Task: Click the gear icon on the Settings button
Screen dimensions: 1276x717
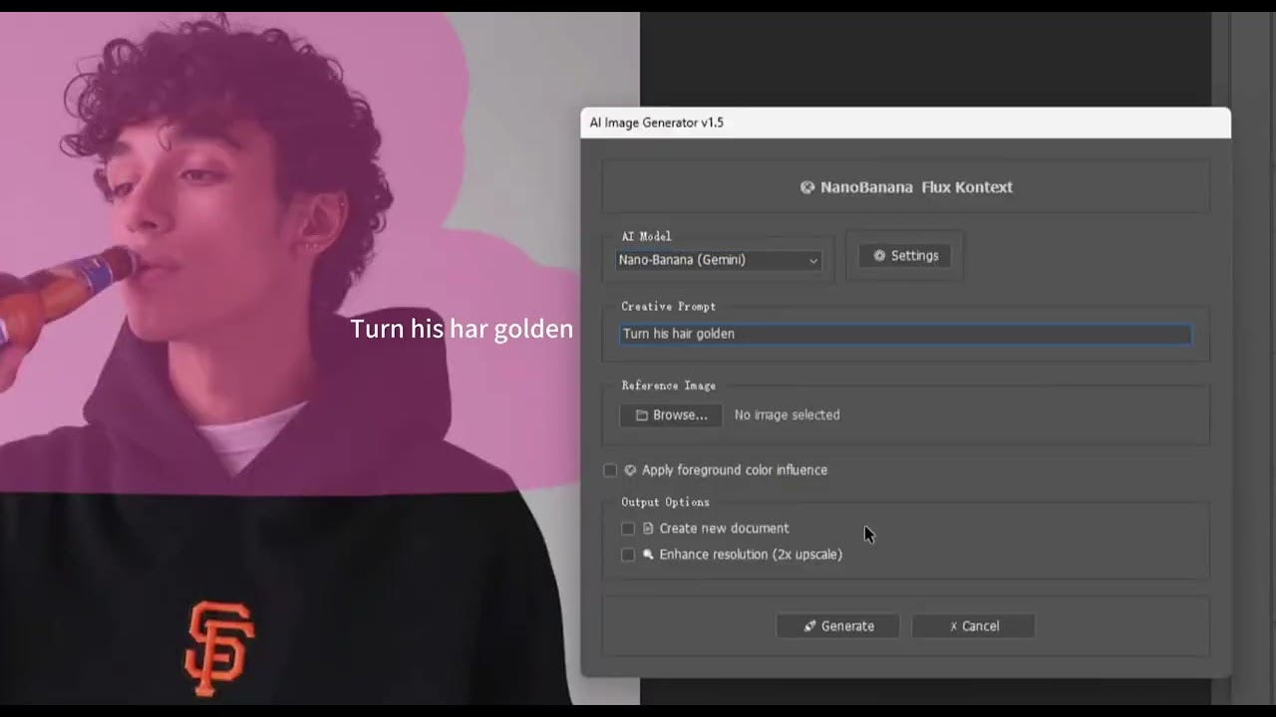Action: (x=879, y=256)
